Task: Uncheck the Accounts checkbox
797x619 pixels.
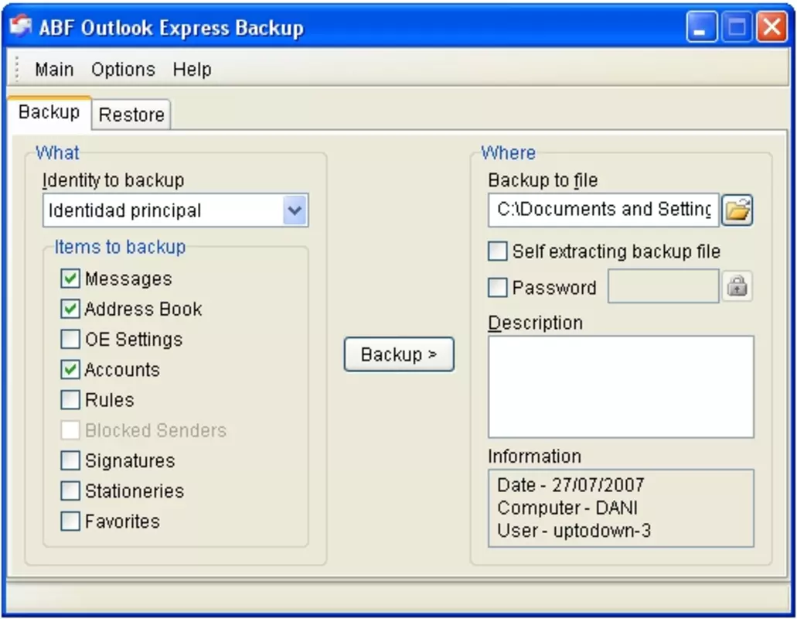Action: [70, 369]
